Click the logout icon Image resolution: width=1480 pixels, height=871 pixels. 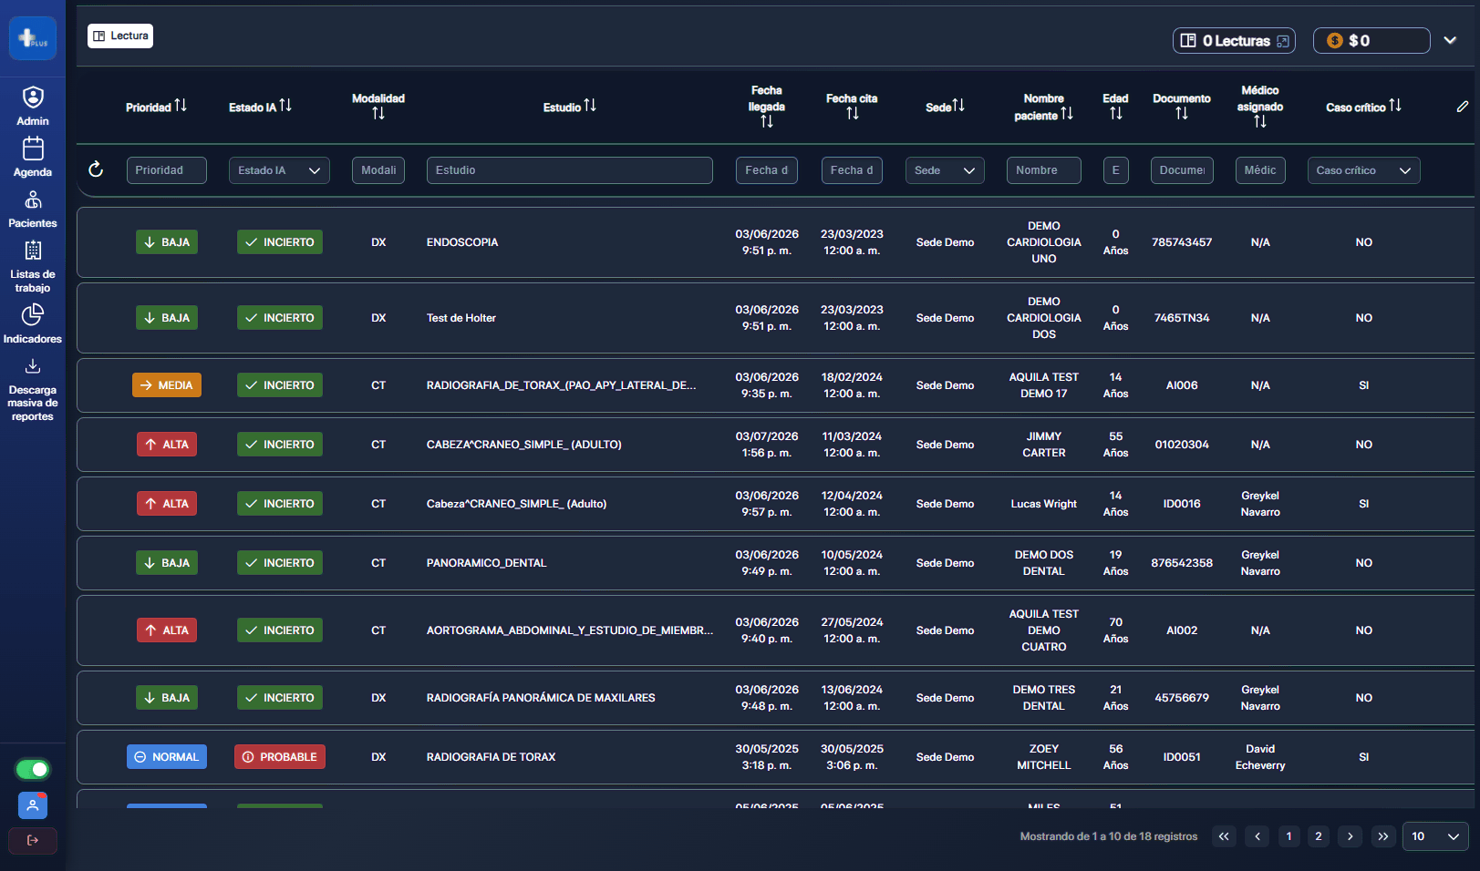(x=33, y=840)
